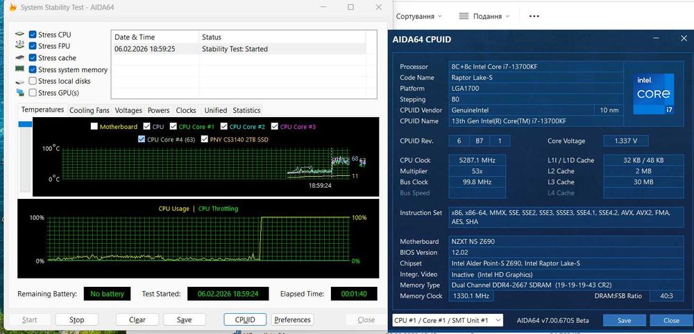Open the CPU #1 / Core #1 / SMT Unit dropdown
The image size is (694, 334).
pyautogui.click(x=448, y=320)
